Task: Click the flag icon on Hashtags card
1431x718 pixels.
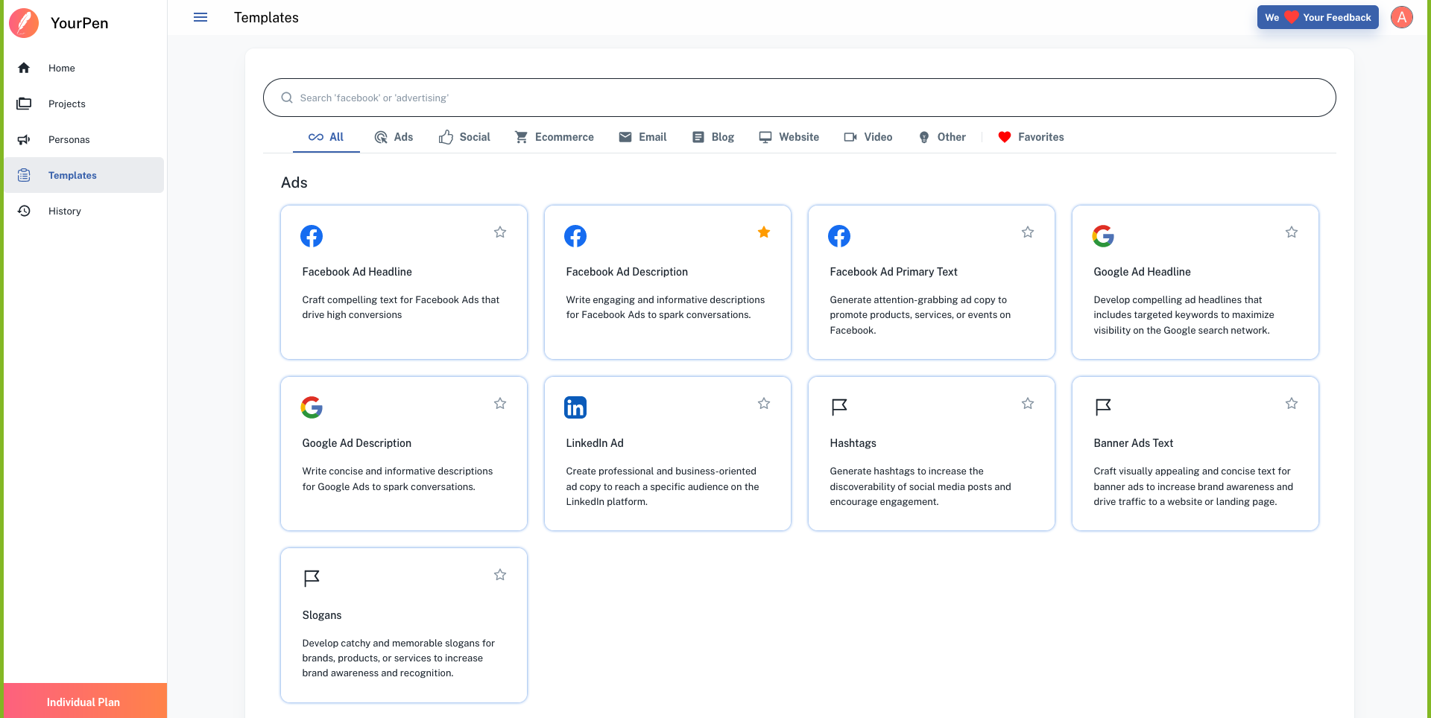Action: click(x=839, y=407)
